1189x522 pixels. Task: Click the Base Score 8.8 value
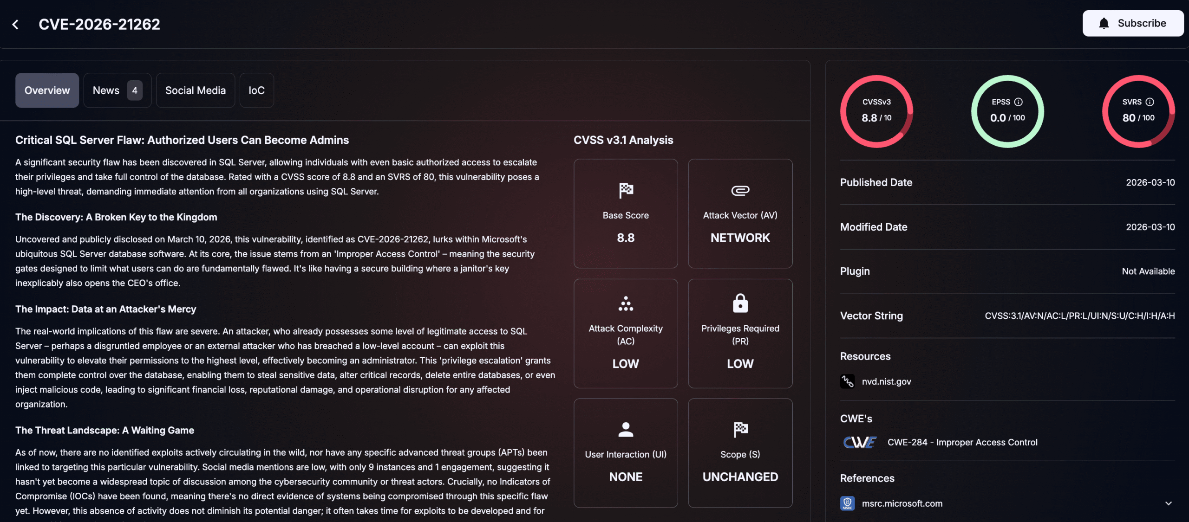(x=626, y=238)
